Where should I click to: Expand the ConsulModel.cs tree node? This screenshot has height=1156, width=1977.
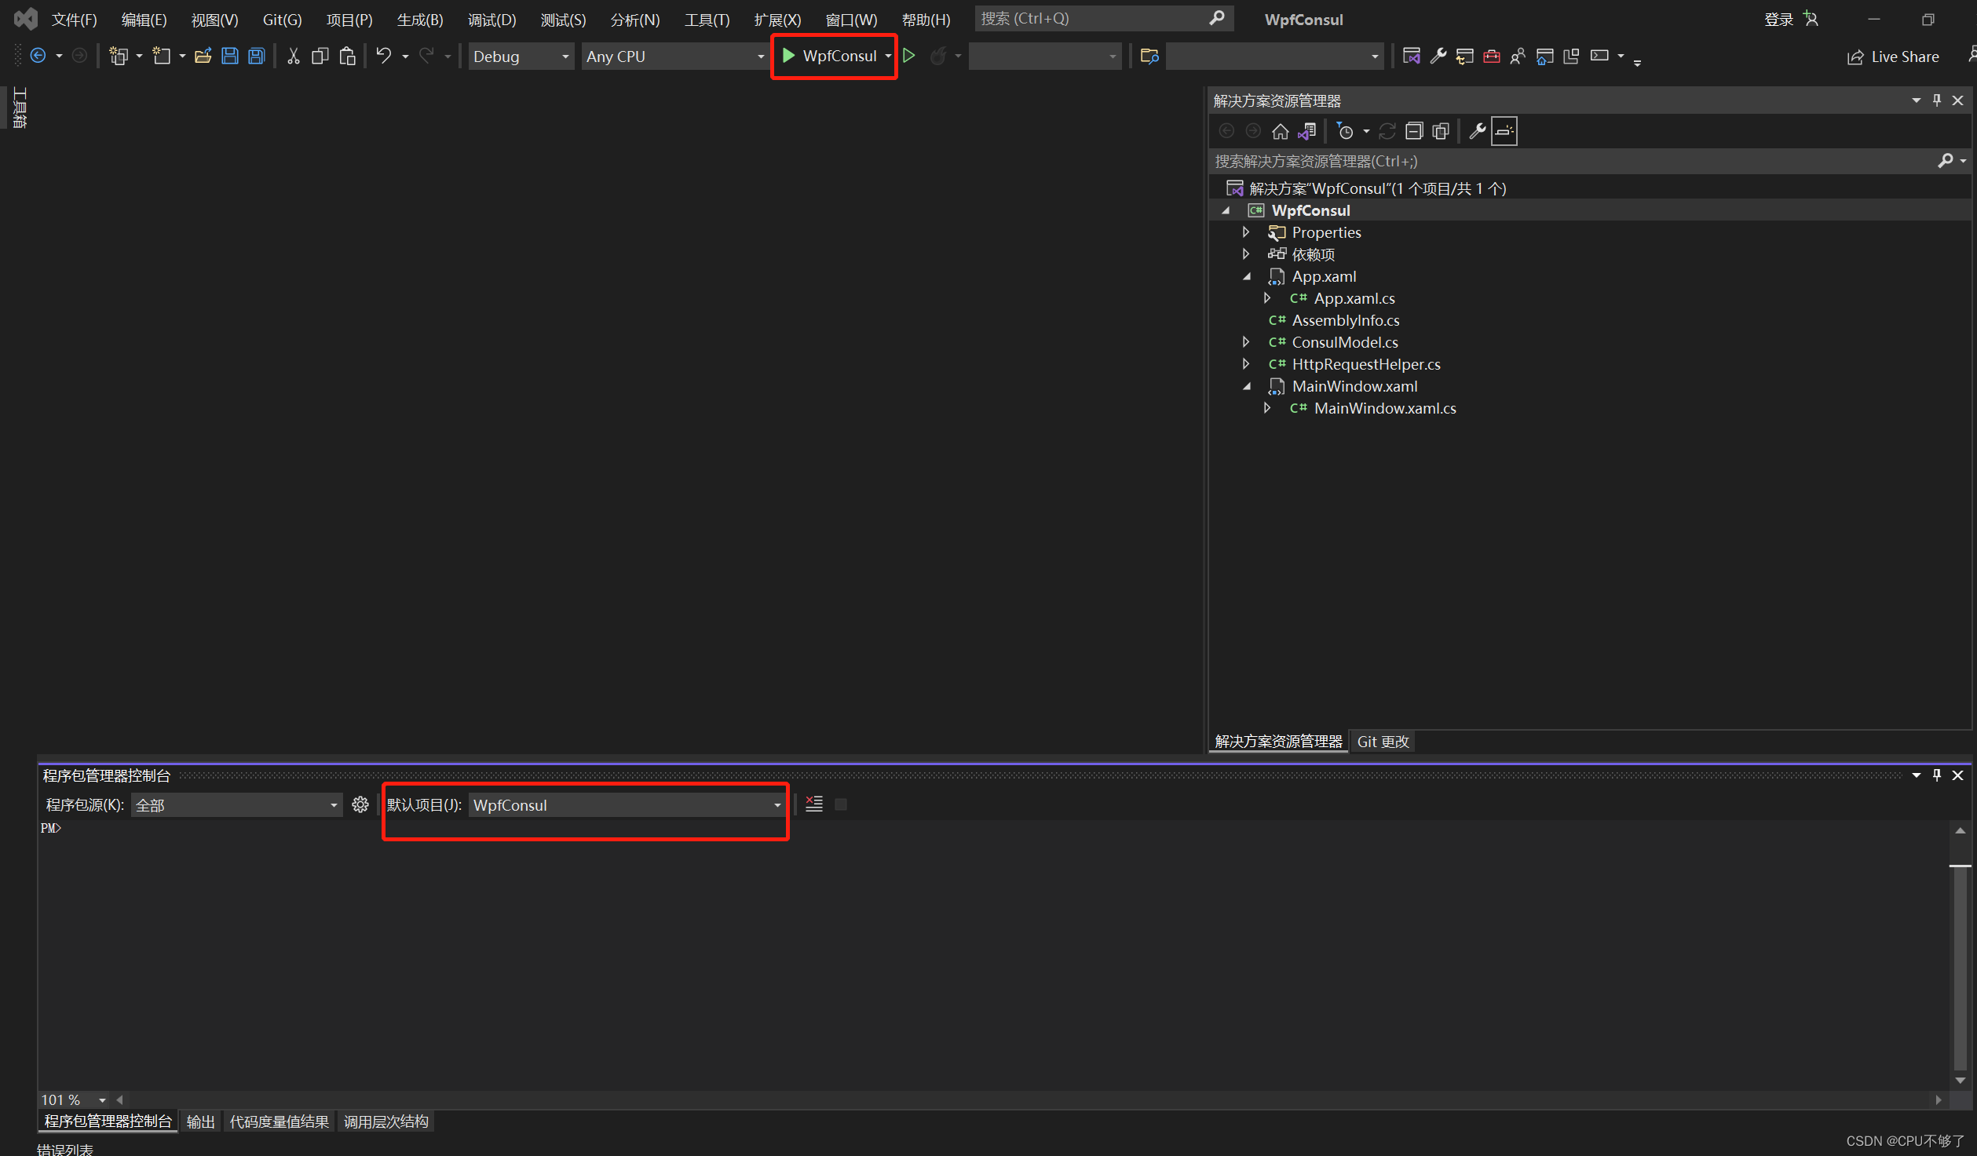tap(1245, 342)
